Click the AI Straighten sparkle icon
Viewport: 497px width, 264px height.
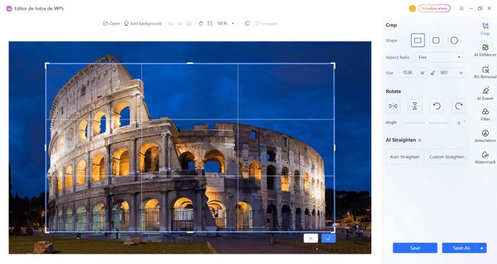pos(420,140)
